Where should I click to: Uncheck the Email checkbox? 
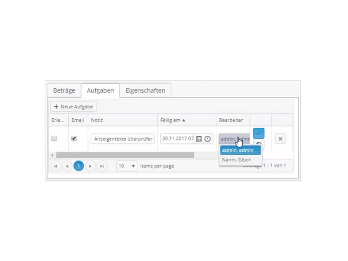[x=74, y=138]
